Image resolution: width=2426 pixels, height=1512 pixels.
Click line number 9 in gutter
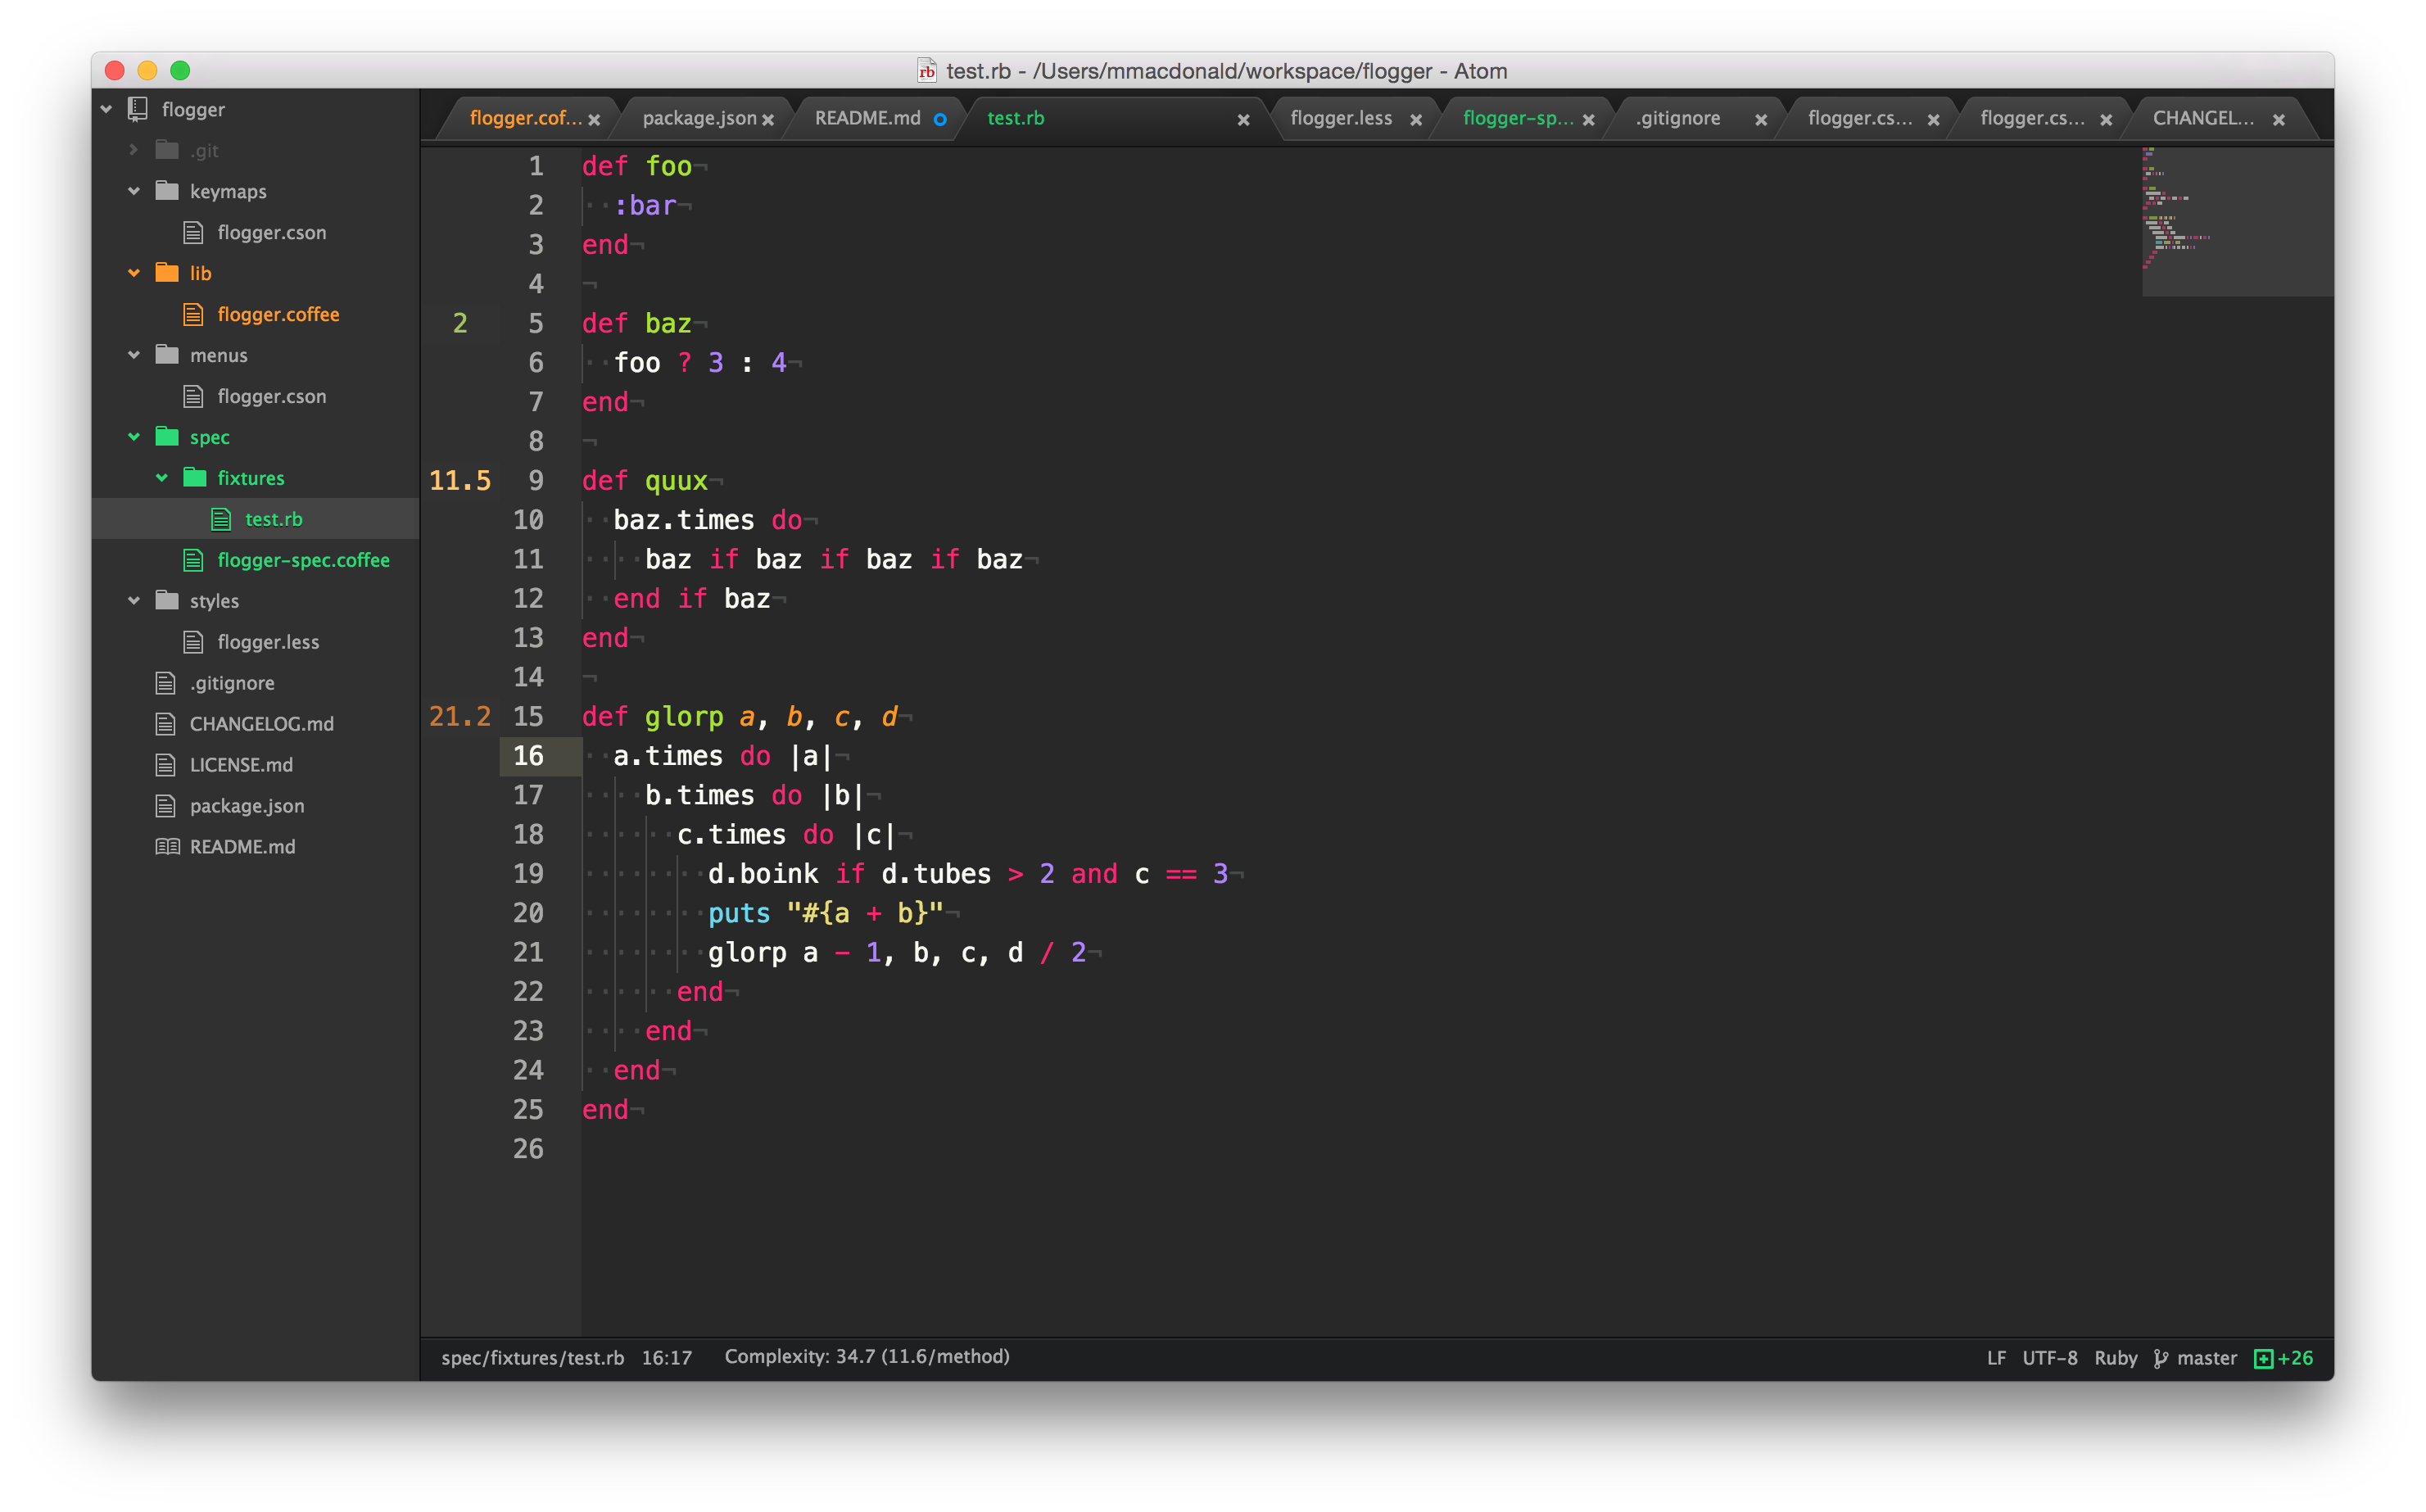click(536, 481)
